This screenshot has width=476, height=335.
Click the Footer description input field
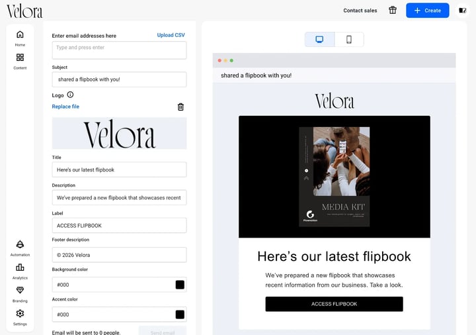coord(119,255)
